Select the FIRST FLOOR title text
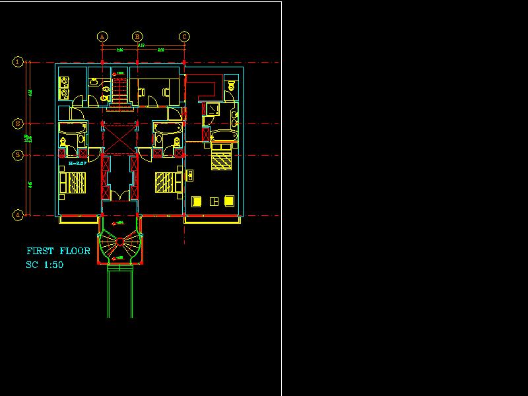This screenshot has height=396, width=528. pos(58,251)
